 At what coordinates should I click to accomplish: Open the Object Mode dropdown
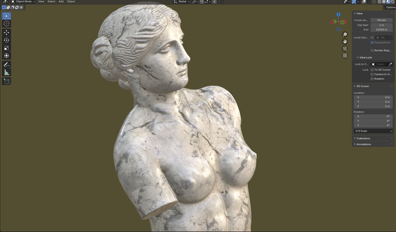point(23,2)
